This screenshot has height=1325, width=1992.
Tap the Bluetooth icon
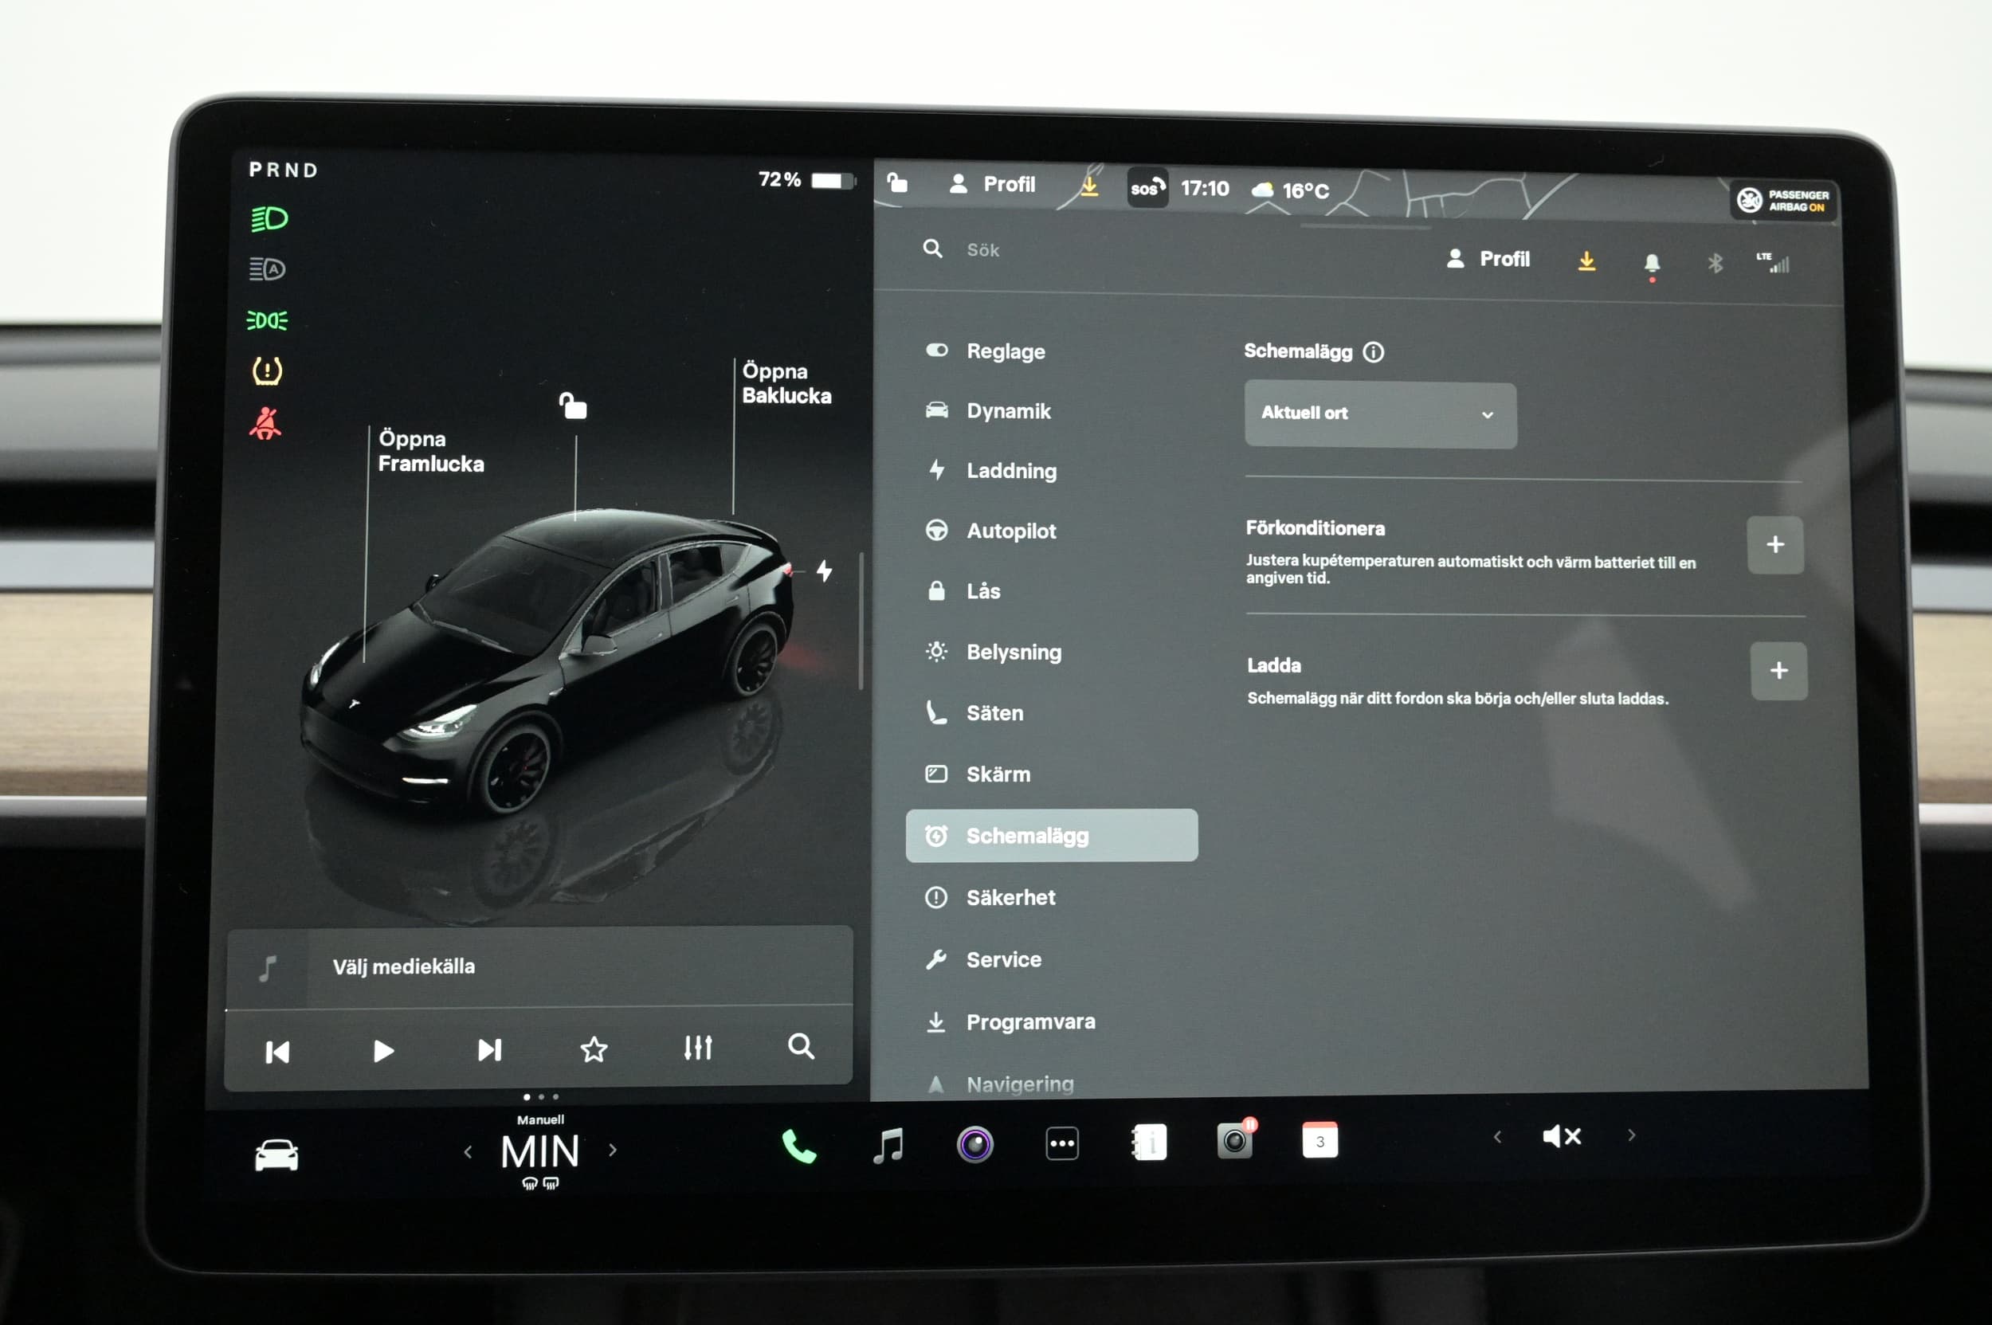click(x=1715, y=263)
